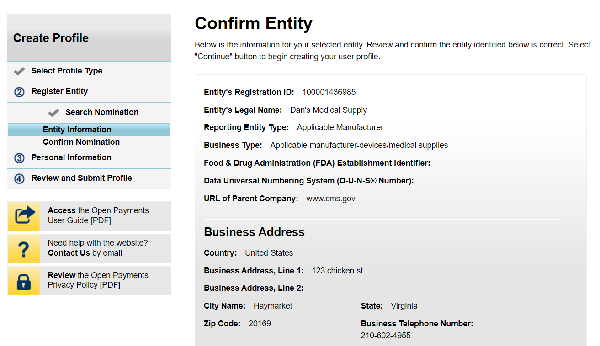Open the Select Profile Type step
The width and height of the screenshot is (600, 346).
point(67,71)
